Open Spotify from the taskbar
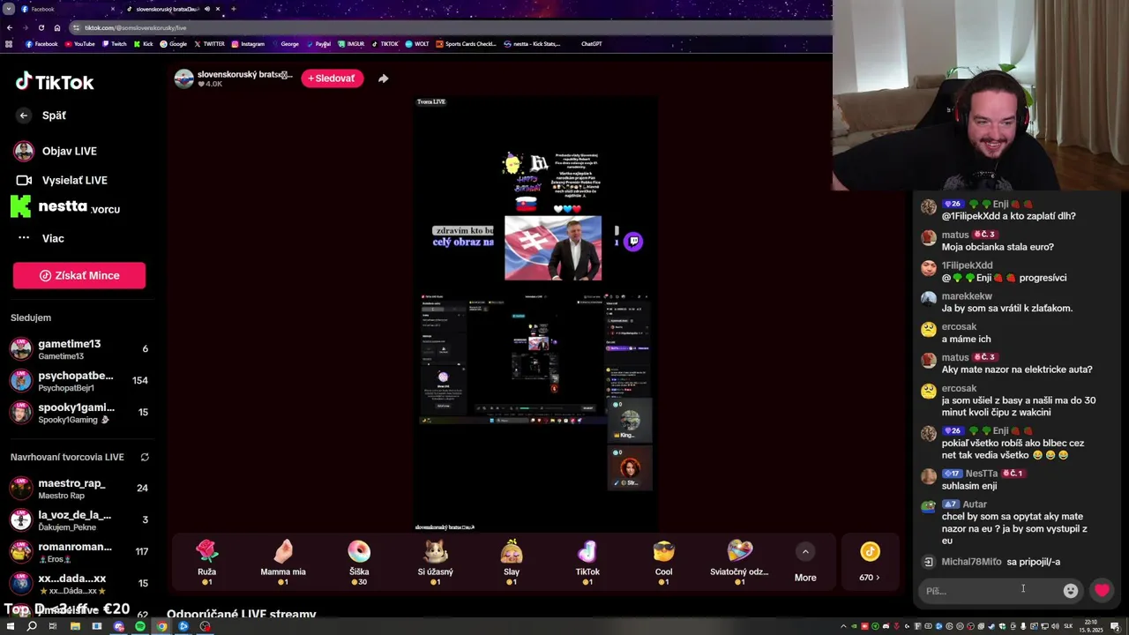Viewport: 1129px width, 635px height. coord(140,626)
